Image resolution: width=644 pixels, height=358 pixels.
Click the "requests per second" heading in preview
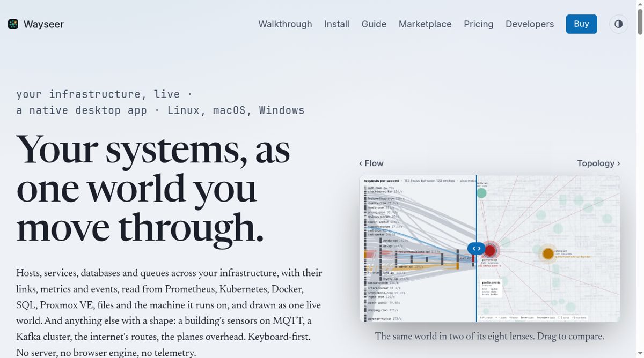(381, 181)
